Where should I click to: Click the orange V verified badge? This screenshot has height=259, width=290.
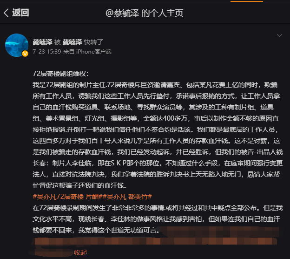coord(25,54)
